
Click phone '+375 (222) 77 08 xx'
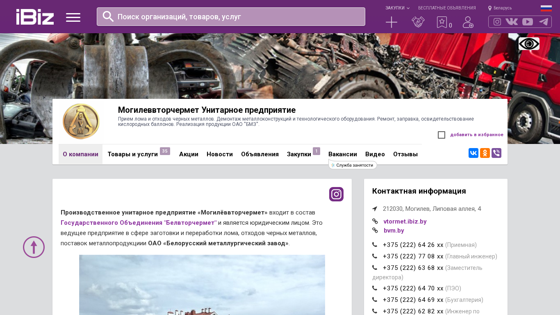coord(413,256)
